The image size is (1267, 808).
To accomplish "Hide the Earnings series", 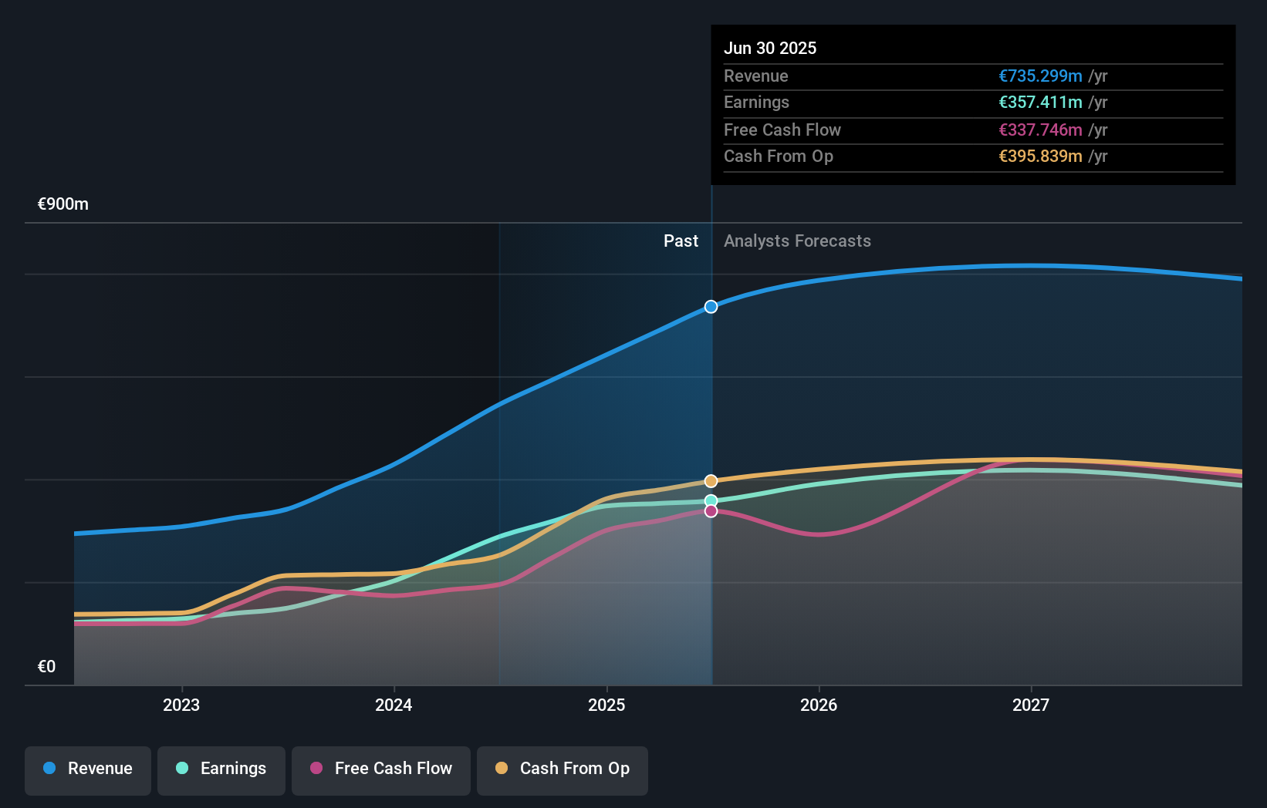I will [x=221, y=769].
